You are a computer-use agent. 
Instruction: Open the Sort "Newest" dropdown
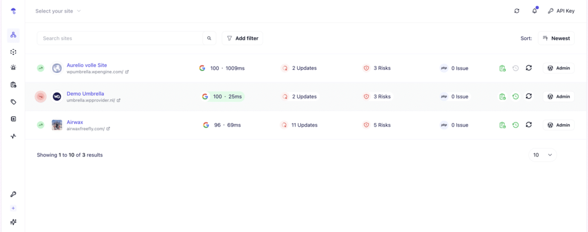tap(555, 38)
